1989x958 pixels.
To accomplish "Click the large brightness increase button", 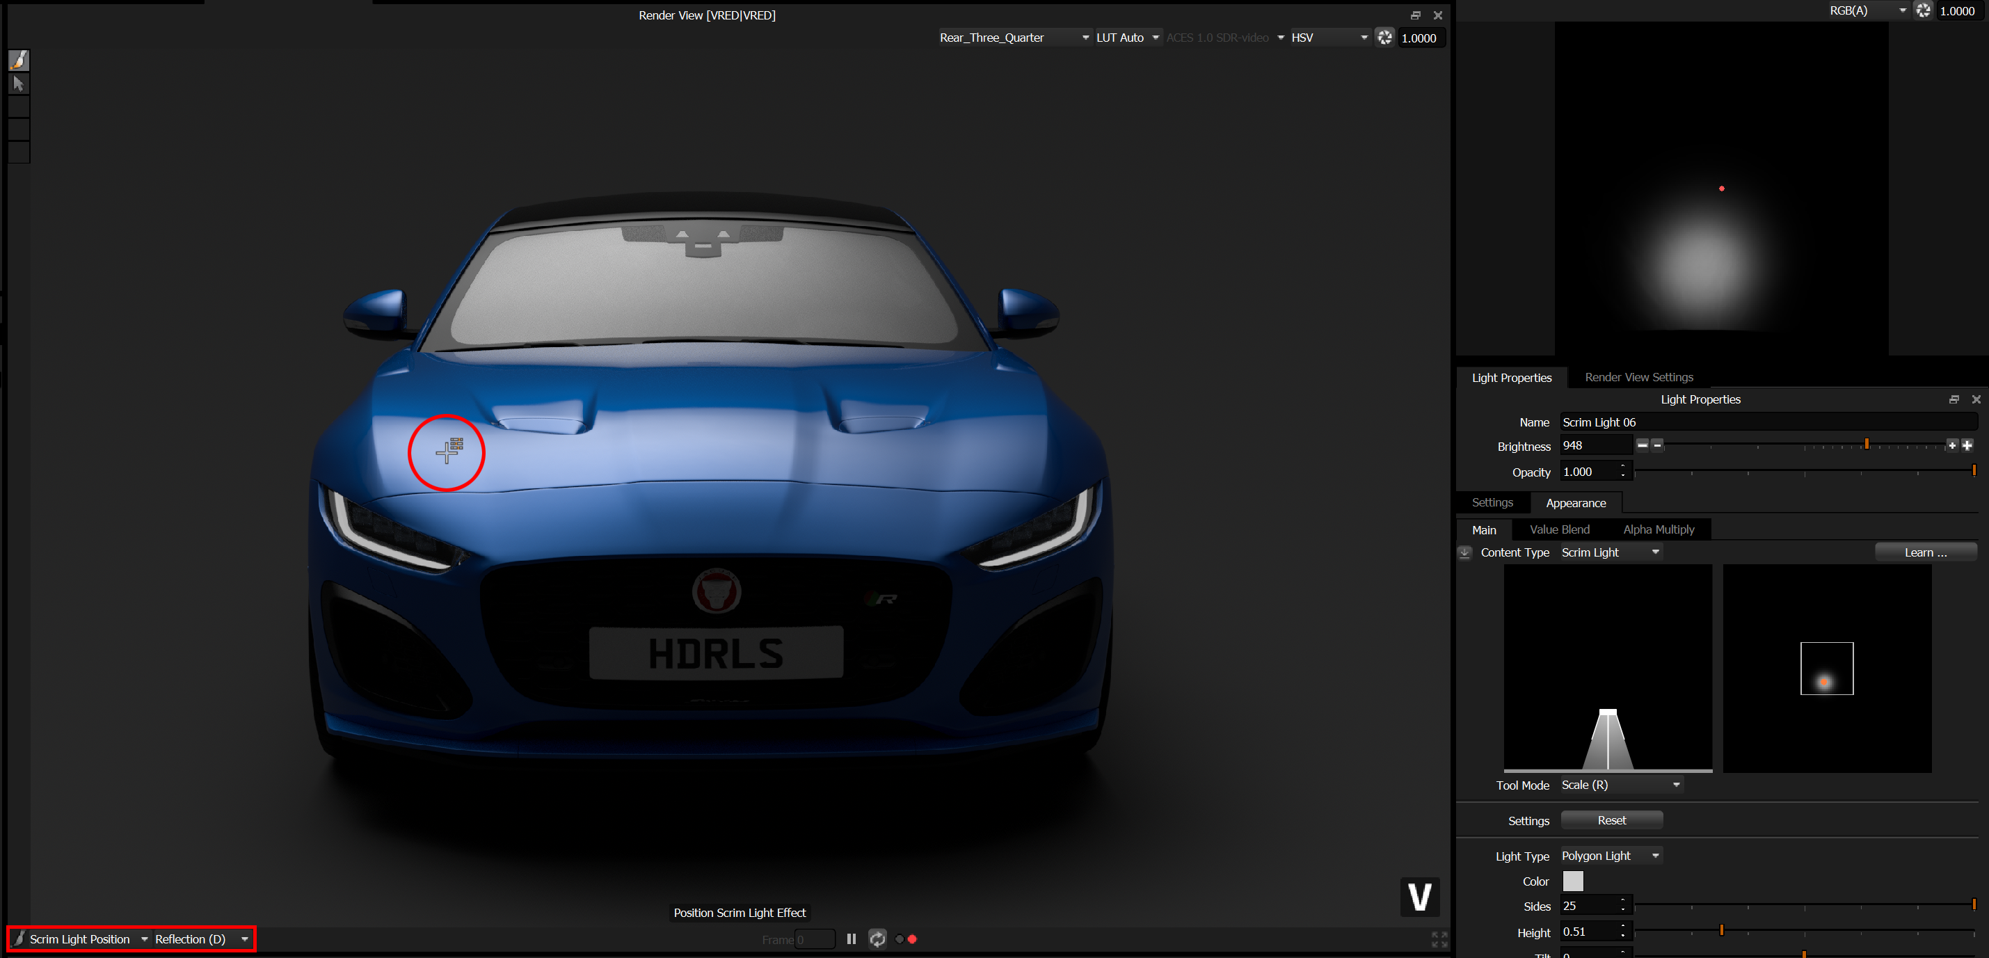I will click(1967, 445).
